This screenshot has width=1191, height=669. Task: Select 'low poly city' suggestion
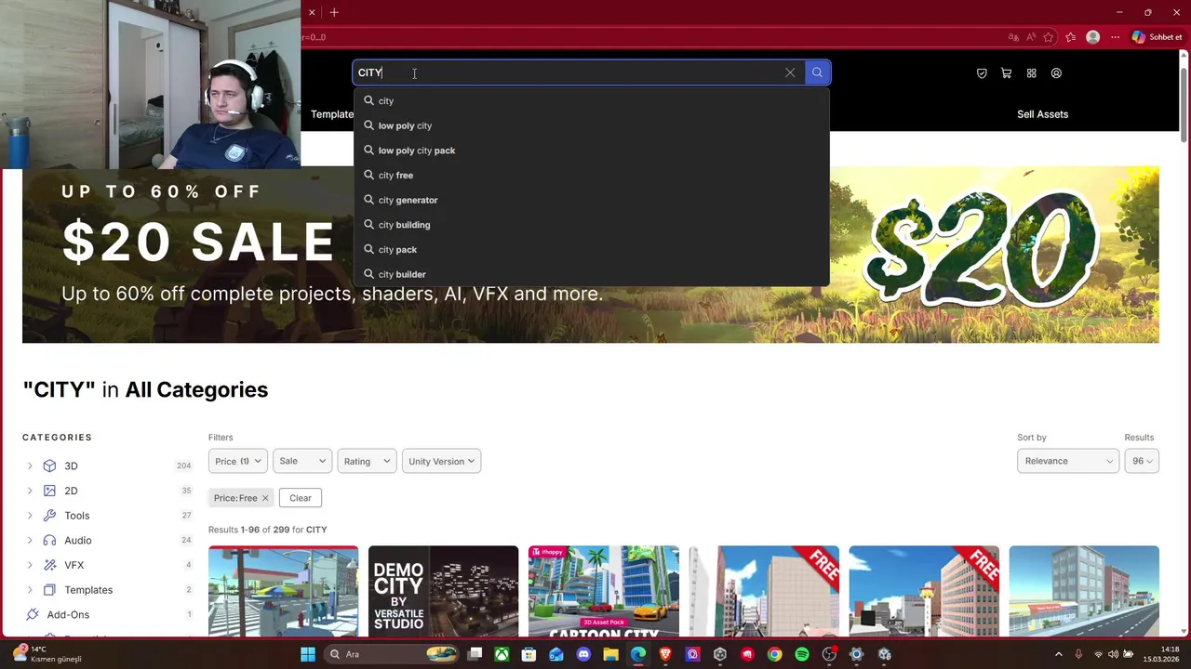point(592,125)
